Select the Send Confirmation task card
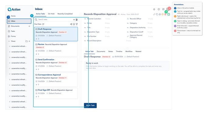This screenshot has height=115, width=204. coord(56,65)
